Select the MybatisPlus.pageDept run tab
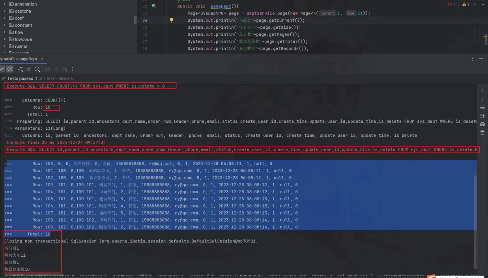 [x=19, y=59]
